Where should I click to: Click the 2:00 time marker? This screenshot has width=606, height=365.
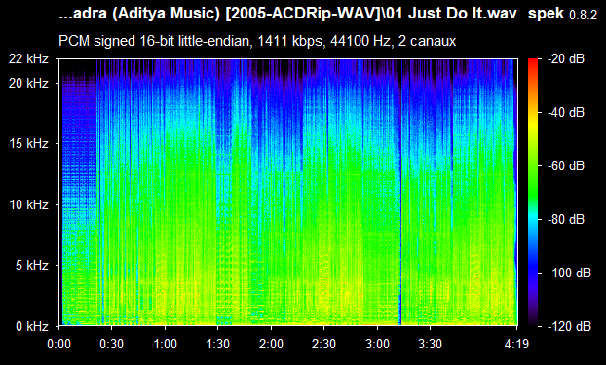(271, 344)
